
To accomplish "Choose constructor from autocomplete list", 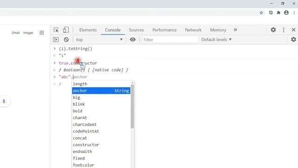I will [x=101, y=145].
